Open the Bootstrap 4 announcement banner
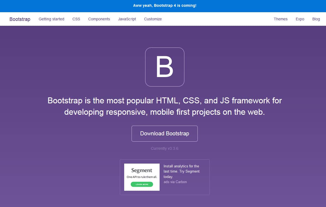The width and height of the screenshot is (326, 207). pyautogui.click(x=164, y=5)
